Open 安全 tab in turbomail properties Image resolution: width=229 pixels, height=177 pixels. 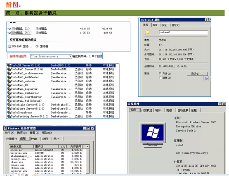point(165,25)
